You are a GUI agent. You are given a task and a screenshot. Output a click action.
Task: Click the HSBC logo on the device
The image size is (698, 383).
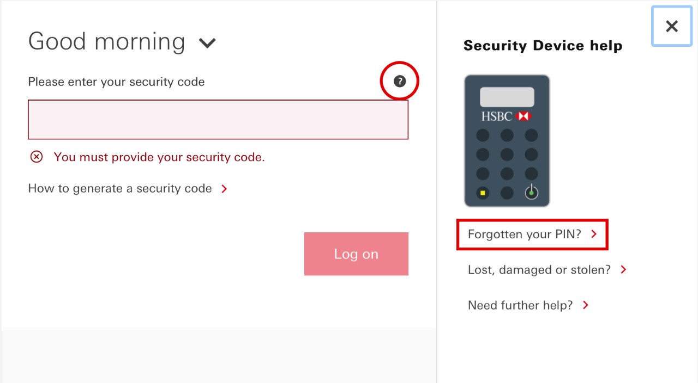point(506,116)
